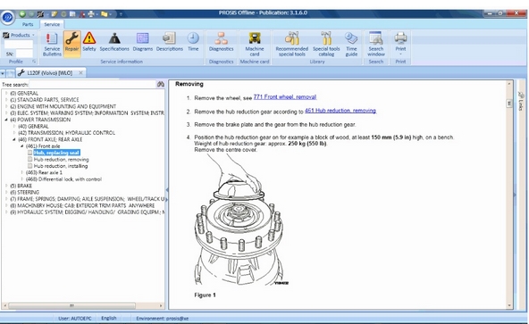The image size is (529, 324).
Task: Open the Search window
Action: [376, 44]
